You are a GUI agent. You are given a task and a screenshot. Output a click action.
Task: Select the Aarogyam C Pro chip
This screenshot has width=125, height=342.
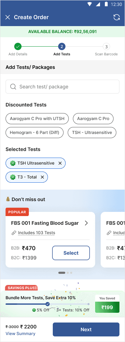click(x=93, y=119)
